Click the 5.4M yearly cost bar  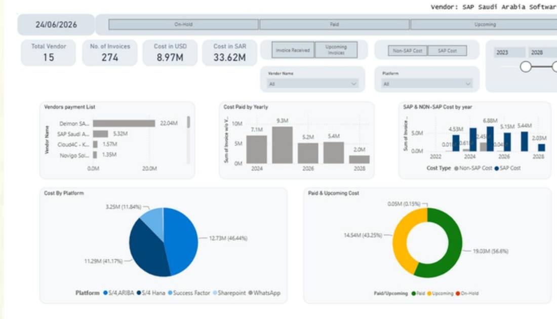(x=334, y=153)
